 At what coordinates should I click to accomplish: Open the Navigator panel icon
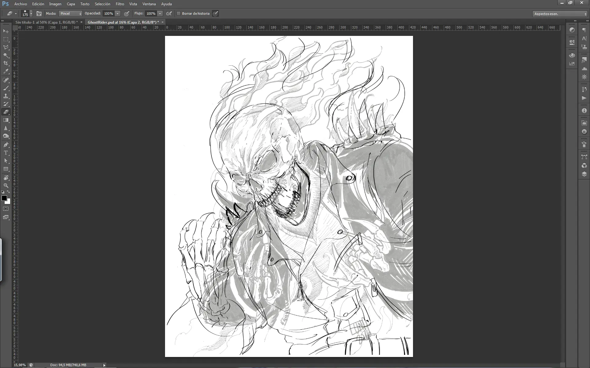[584, 77]
